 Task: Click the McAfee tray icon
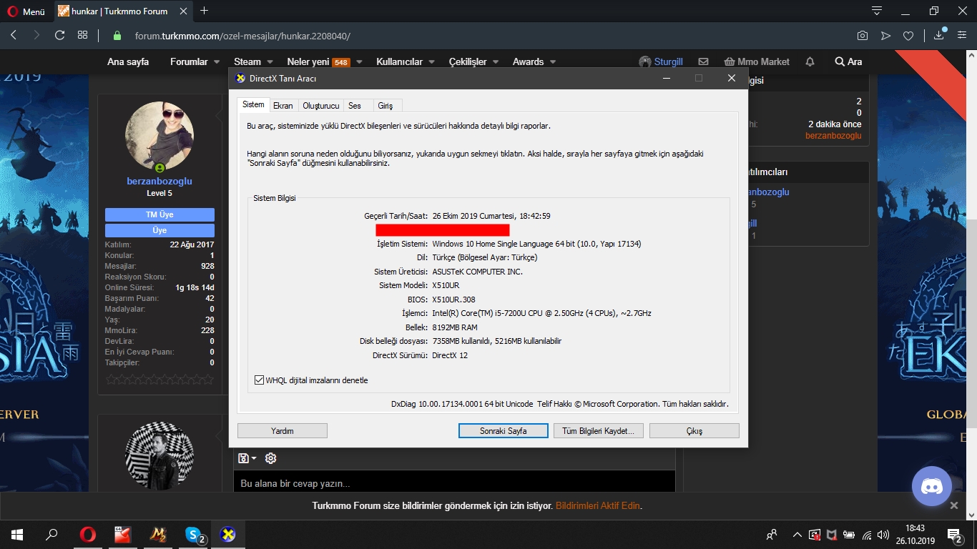pyautogui.click(x=832, y=534)
